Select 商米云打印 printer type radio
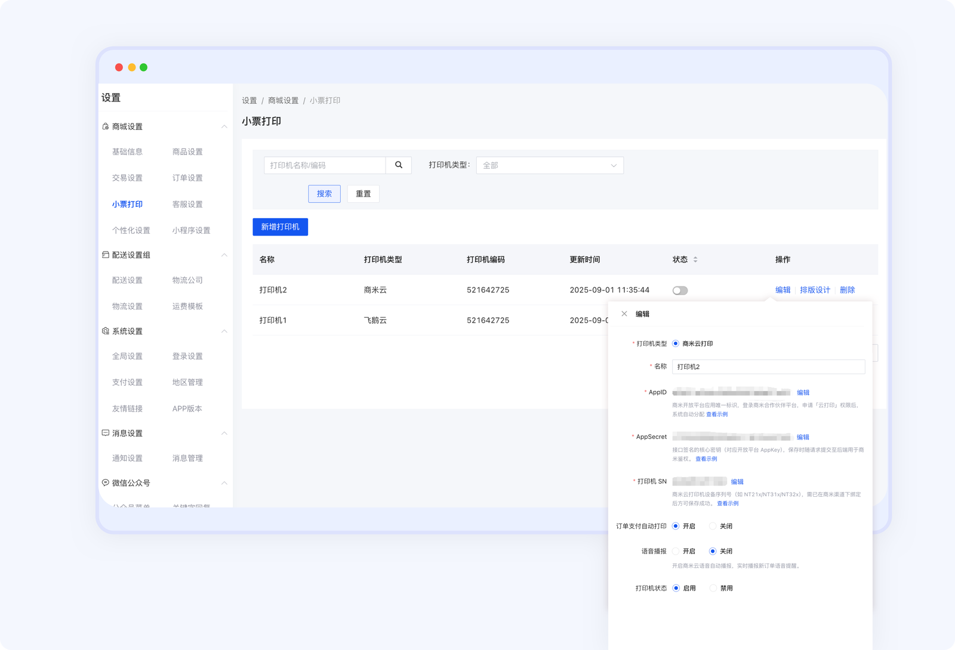The height and width of the screenshot is (650, 955). click(676, 343)
